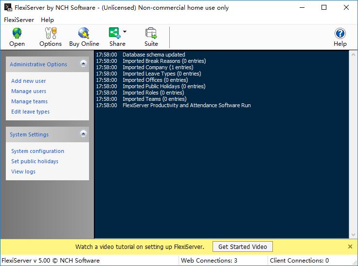Screen dimensions: 358x266
Task: Open System configuration link
Action: (37, 151)
